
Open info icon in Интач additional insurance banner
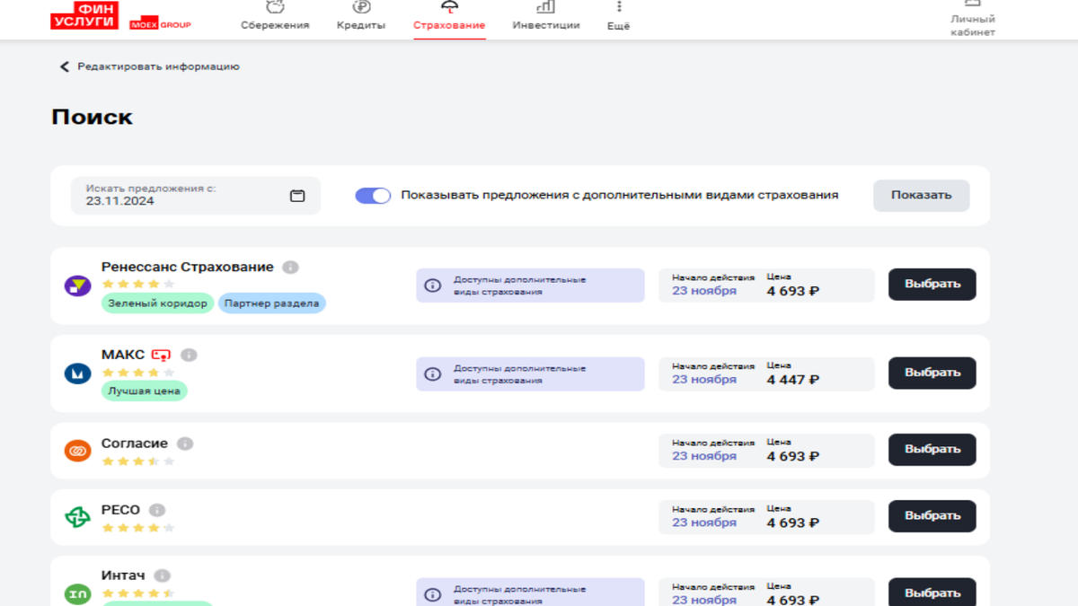point(433,594)
